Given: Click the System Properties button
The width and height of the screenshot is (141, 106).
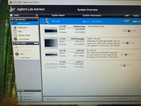Looking at the screenshot, I should (123, 98).
